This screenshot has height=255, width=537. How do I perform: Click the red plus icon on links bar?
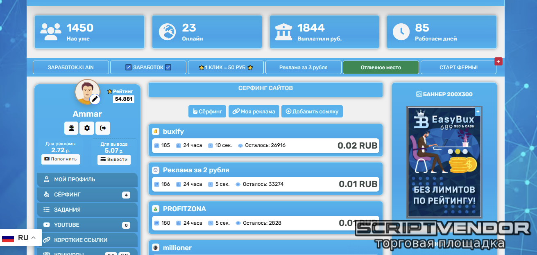pyautogui.click(x=498, y=61)
